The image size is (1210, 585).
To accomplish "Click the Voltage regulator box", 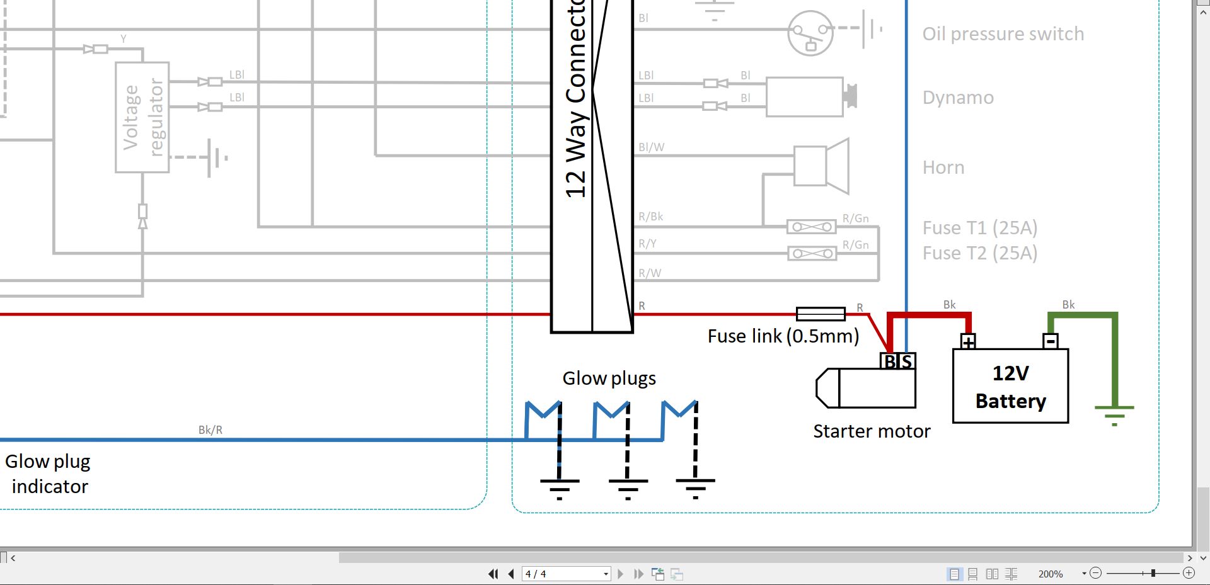I will click(142, 117).
